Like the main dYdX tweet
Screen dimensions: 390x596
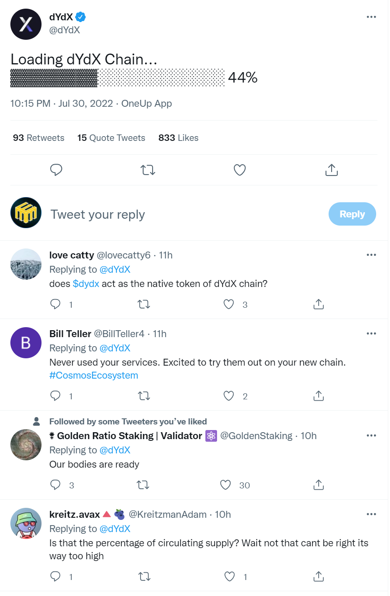pos(240,170)
